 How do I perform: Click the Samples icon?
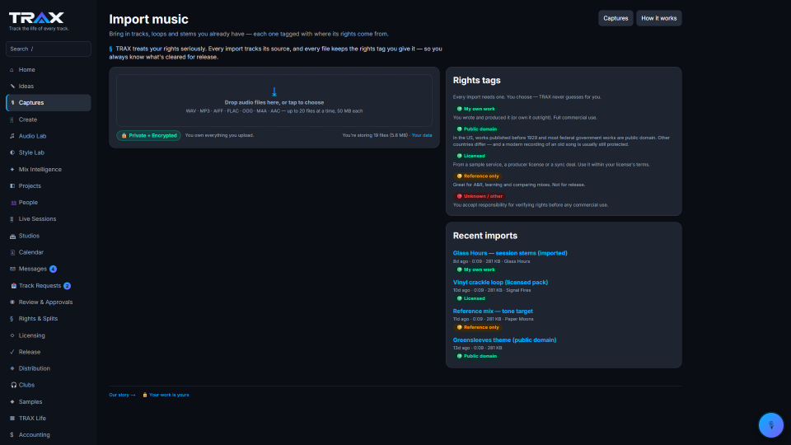pyautogui.click(x=12, y=401)
